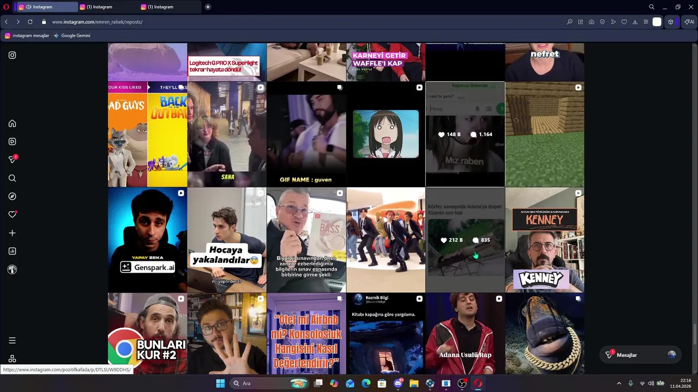Open the 'Biyoloji sınavından önce' reel
Viewport: 698px width, 392px height.
click(306, 240)
